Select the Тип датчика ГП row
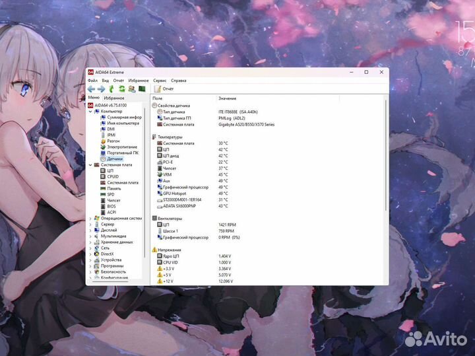Viewport: 475px width, 356px height. pos(268,118)
